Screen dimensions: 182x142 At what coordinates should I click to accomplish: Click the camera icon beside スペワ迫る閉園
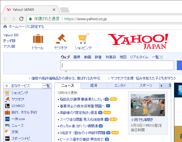pos(107,119)
